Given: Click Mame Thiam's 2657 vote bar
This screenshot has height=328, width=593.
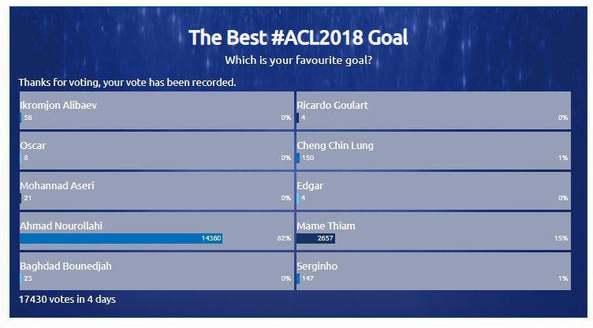Looking at the screenshot, I should click(316, 237).
